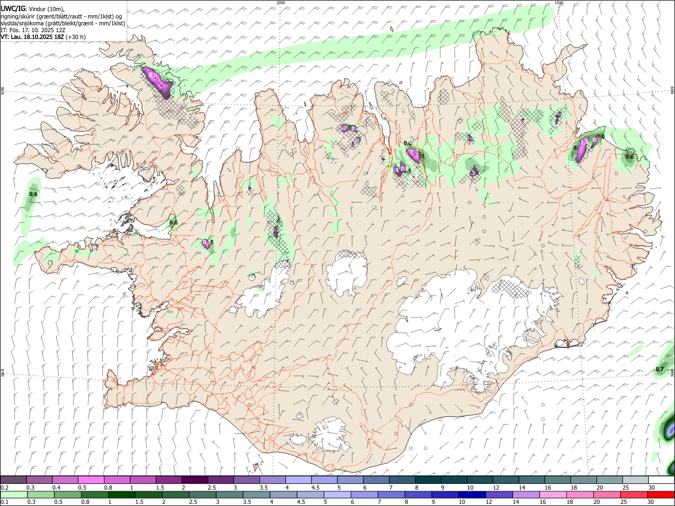Screen dimensions: 675x506
Task: Pick the darkest purple swatch between 2 and 2.5
Action: pyautogui.click(x=194, y=480)
